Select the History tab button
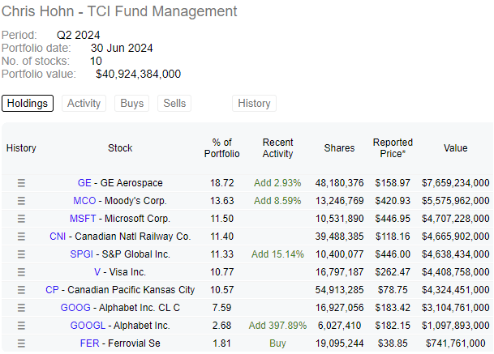Image resolution: width=494 pixels, height=354 pixels. 254,103
